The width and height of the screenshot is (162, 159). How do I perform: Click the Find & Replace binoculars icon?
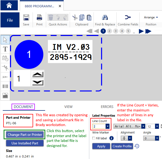click(x=105, y=17)
